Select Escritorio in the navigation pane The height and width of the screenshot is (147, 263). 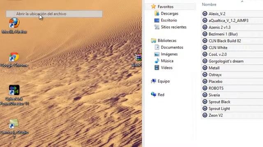[x=169, y=20]
